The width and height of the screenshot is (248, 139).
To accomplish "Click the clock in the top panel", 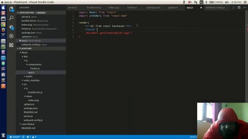I will pos(236,2).
